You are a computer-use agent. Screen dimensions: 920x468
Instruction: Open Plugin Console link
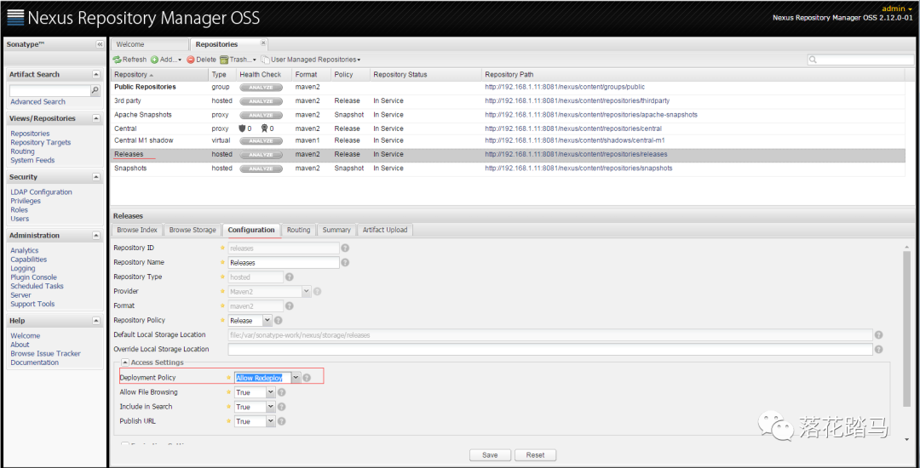pos(33,277)
